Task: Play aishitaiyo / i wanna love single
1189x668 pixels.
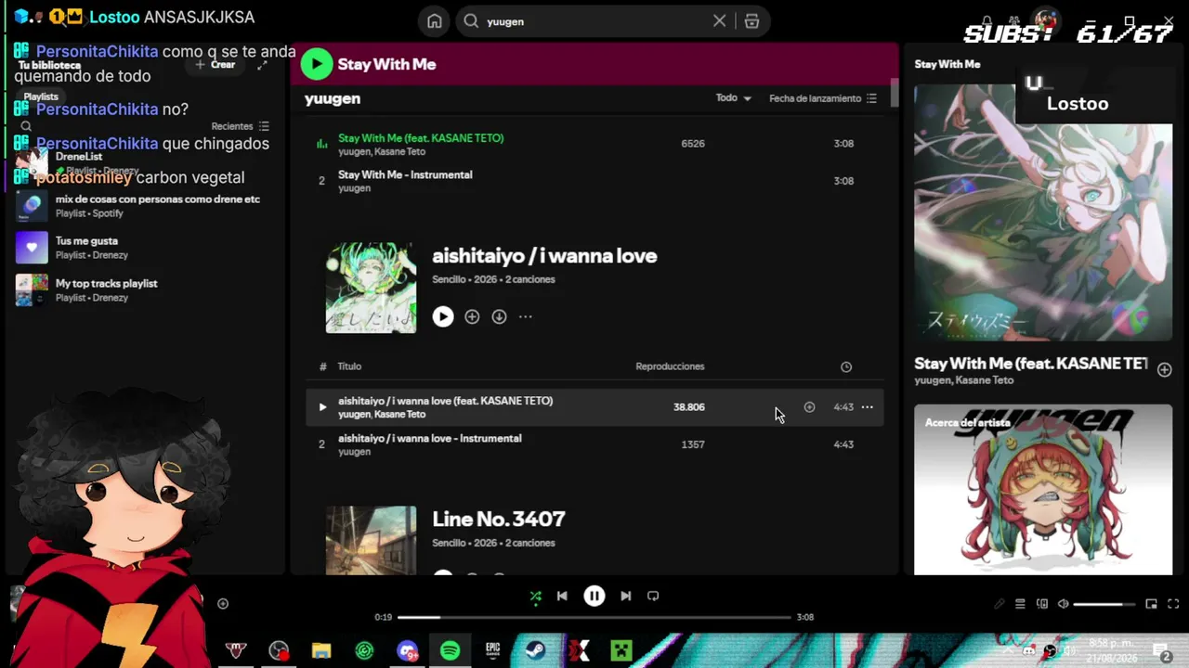Action: coord(443,316)
